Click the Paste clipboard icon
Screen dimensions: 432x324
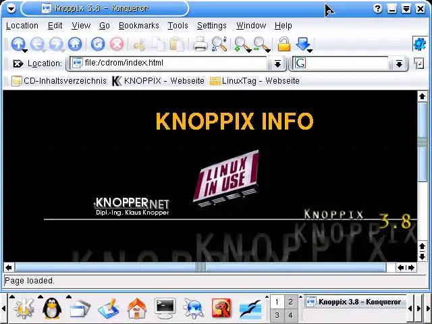click(177, 44)
